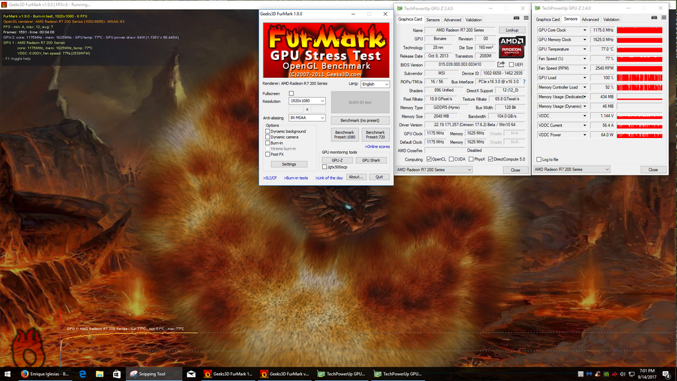The image size is (677, 381).
Task: Toggle the /gtx500ocp checkbox
Action: 324,167
